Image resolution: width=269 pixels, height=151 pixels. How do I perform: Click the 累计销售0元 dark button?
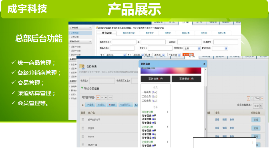click(x=155, y=79)
